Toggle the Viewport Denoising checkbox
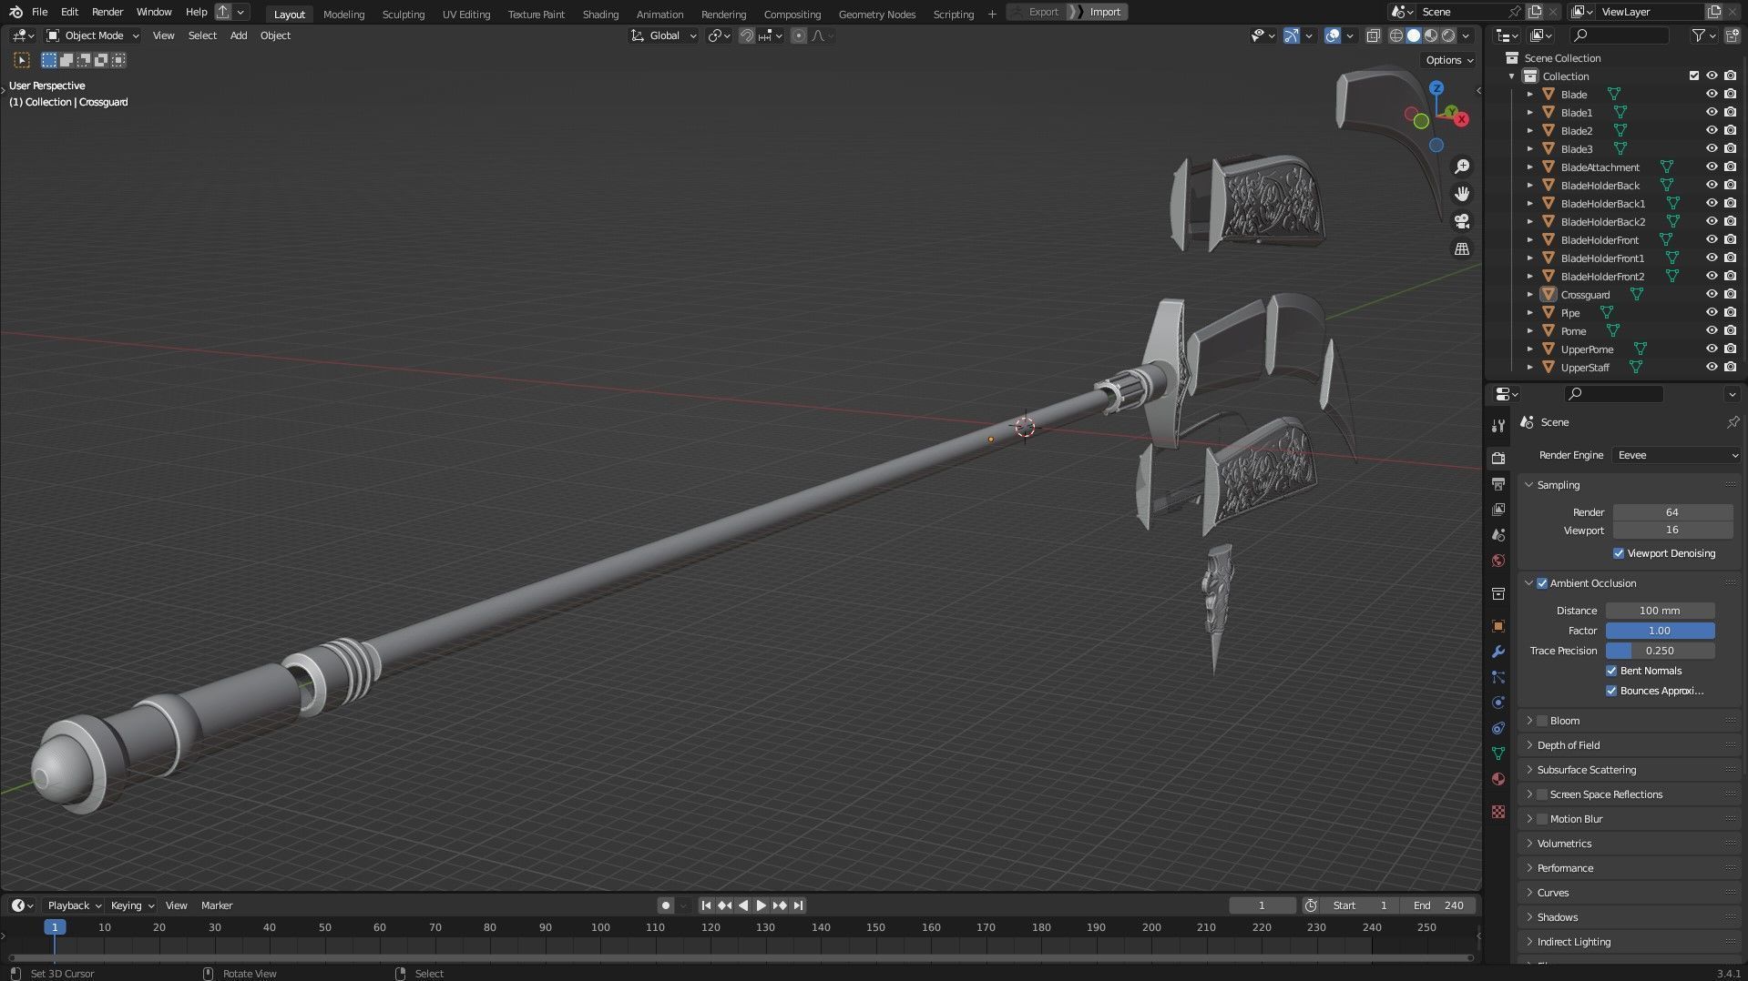 [x=1619, y=553]
